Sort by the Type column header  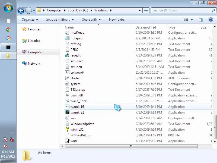point(172,27)
